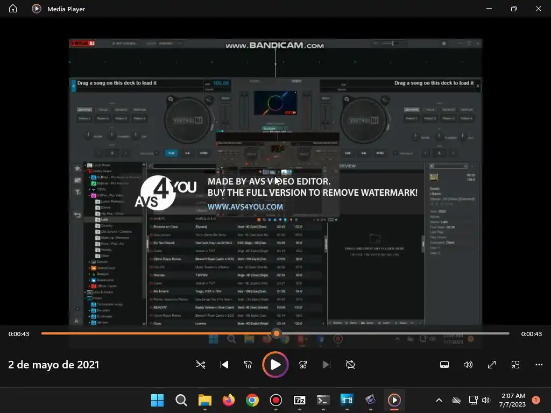The image size is (551, 413).
Task: Open the cloud sync tray icon
Action: 456,400
